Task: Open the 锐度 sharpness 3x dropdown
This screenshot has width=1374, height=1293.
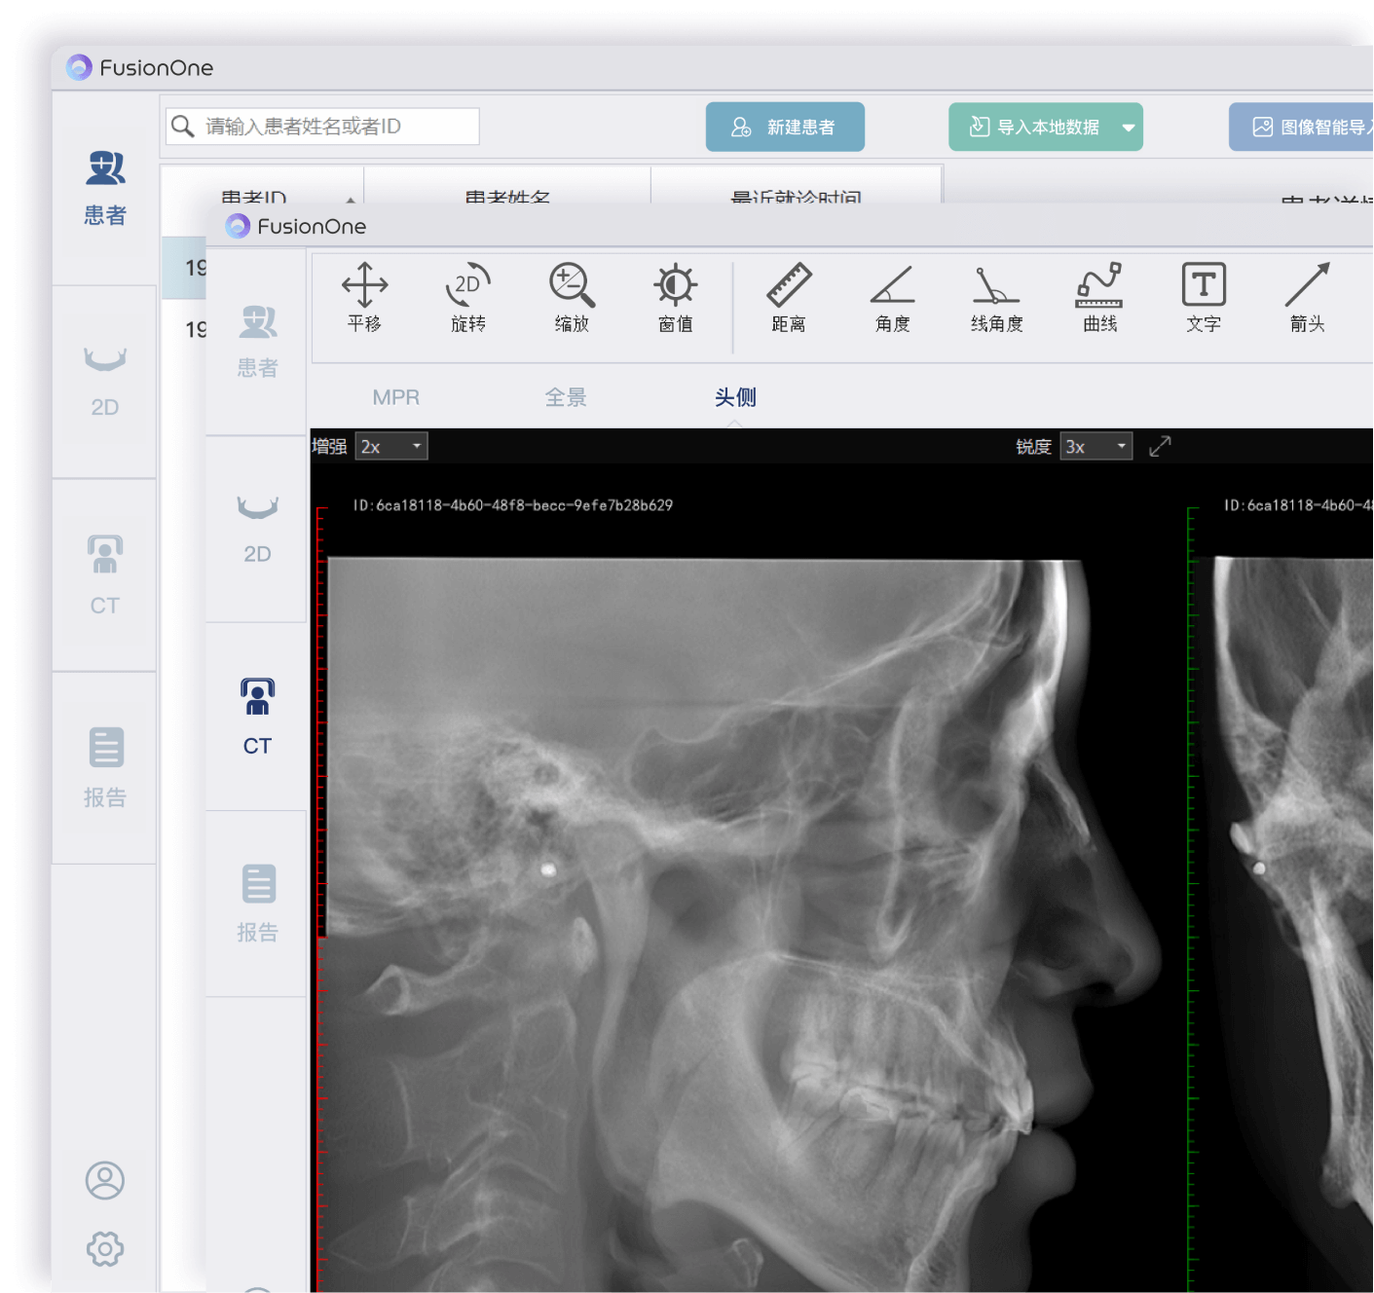Action: click(1096, 447)
